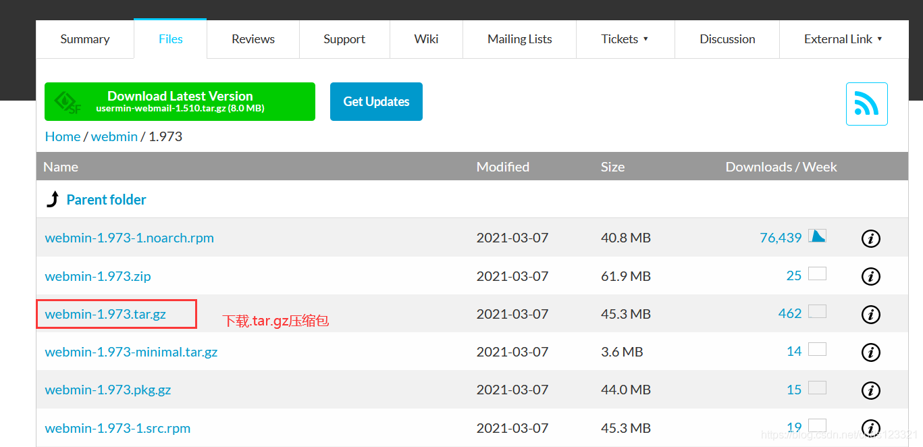This screenshot has width=923, height=447.
Task: View info icon for webmin-1.973-minimal.tar.gz
Action: (x=871, y=352)
